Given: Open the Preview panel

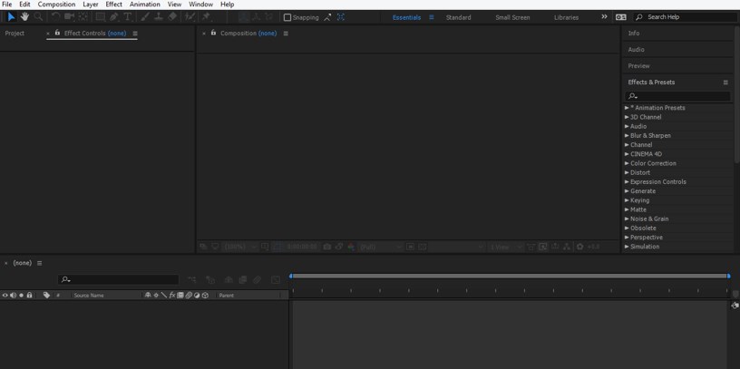Looking at the screenshot, I should pos(638,66).
